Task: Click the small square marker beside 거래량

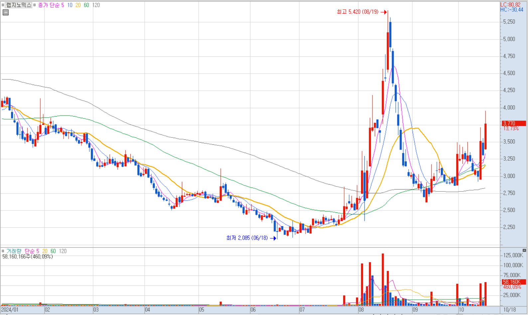Action: coord(3,251)
